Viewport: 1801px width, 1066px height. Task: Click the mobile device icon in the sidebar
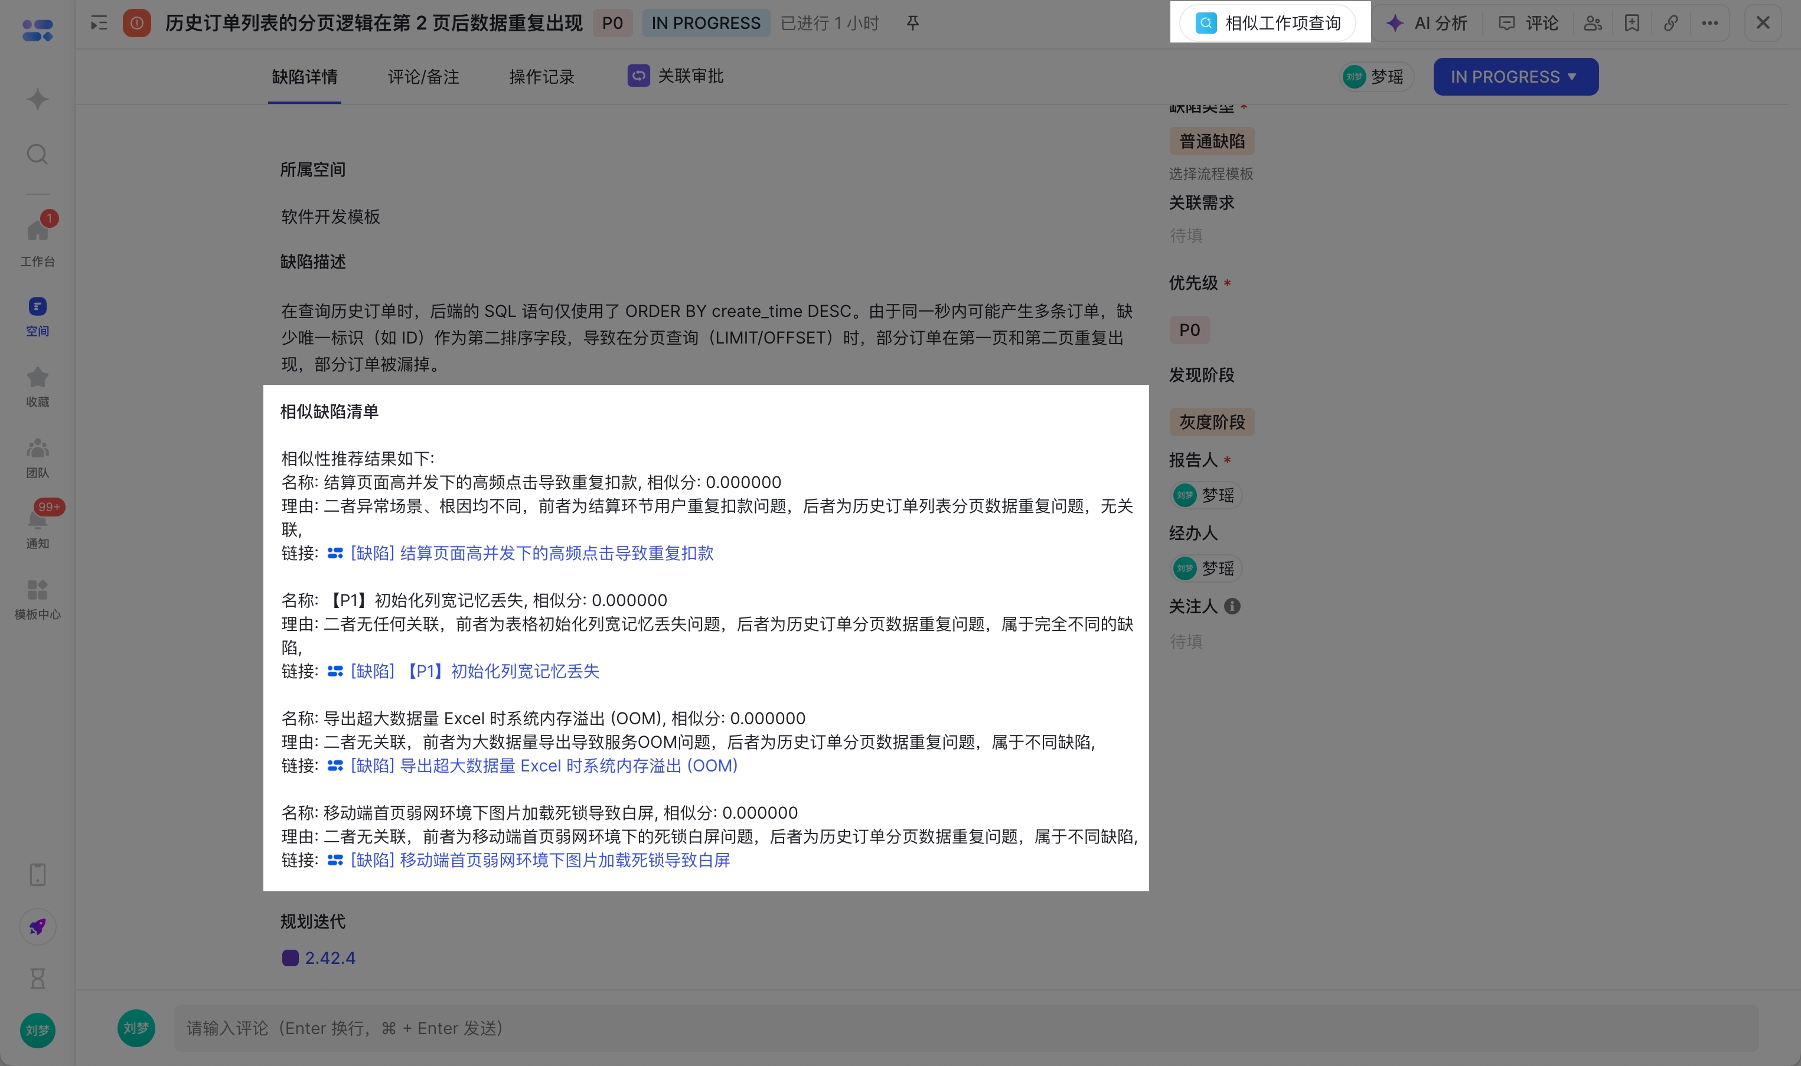pyautogui.click(x=37, y=874)
